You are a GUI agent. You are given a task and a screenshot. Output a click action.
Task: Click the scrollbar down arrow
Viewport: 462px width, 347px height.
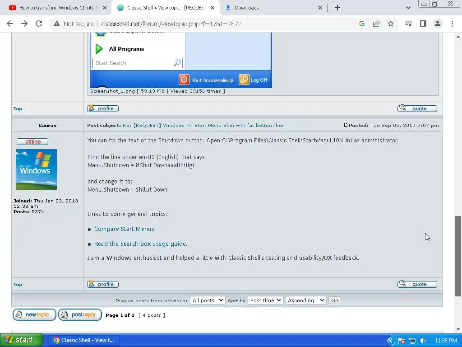[x=458, y=329]
